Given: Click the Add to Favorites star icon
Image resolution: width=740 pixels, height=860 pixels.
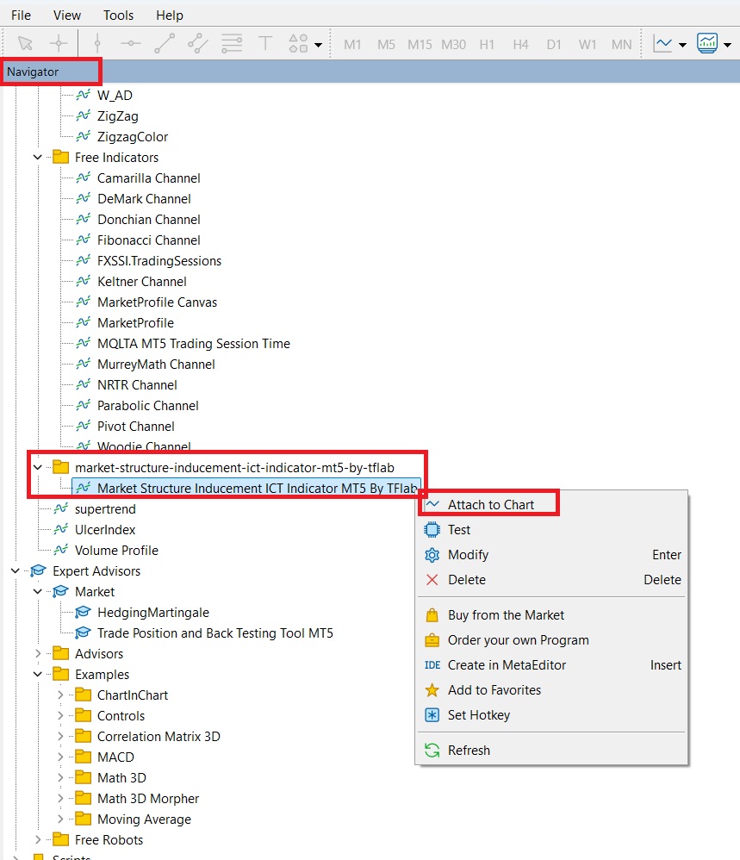Looking at the screenshot, I should tap(432, 690).
